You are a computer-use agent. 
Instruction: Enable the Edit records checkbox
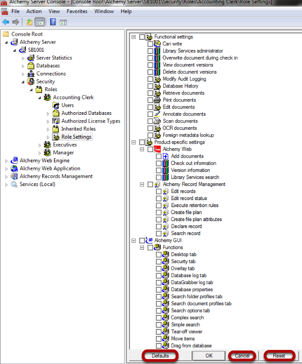click(x=159, y=191)
